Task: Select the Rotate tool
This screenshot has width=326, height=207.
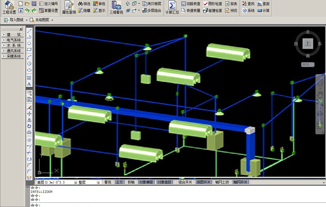Action: pos(29,126)
